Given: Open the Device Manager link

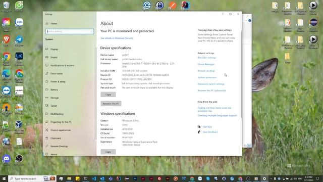Looking at the screenshot, I should coord(206,64).
